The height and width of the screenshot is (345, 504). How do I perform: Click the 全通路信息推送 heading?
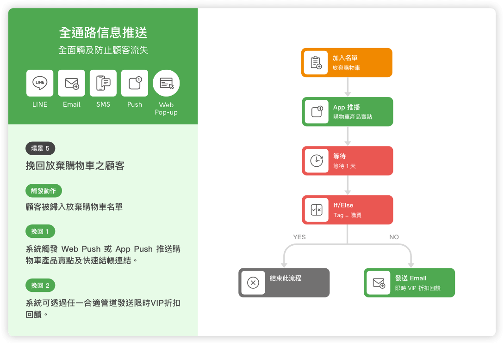click(x=103, y=33)
